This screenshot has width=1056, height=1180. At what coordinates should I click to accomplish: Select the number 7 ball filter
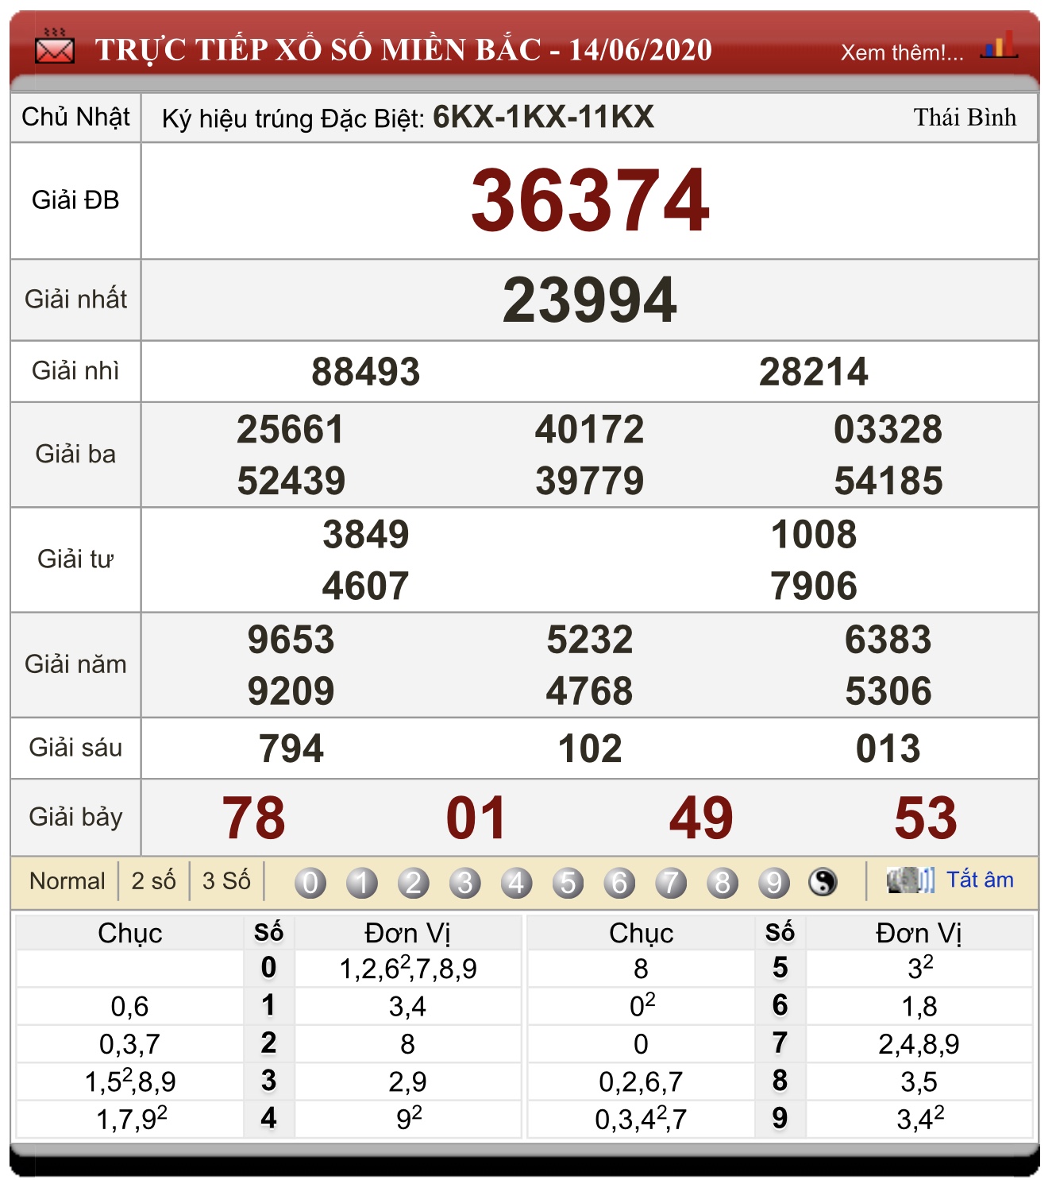click(x=671, y=883)
